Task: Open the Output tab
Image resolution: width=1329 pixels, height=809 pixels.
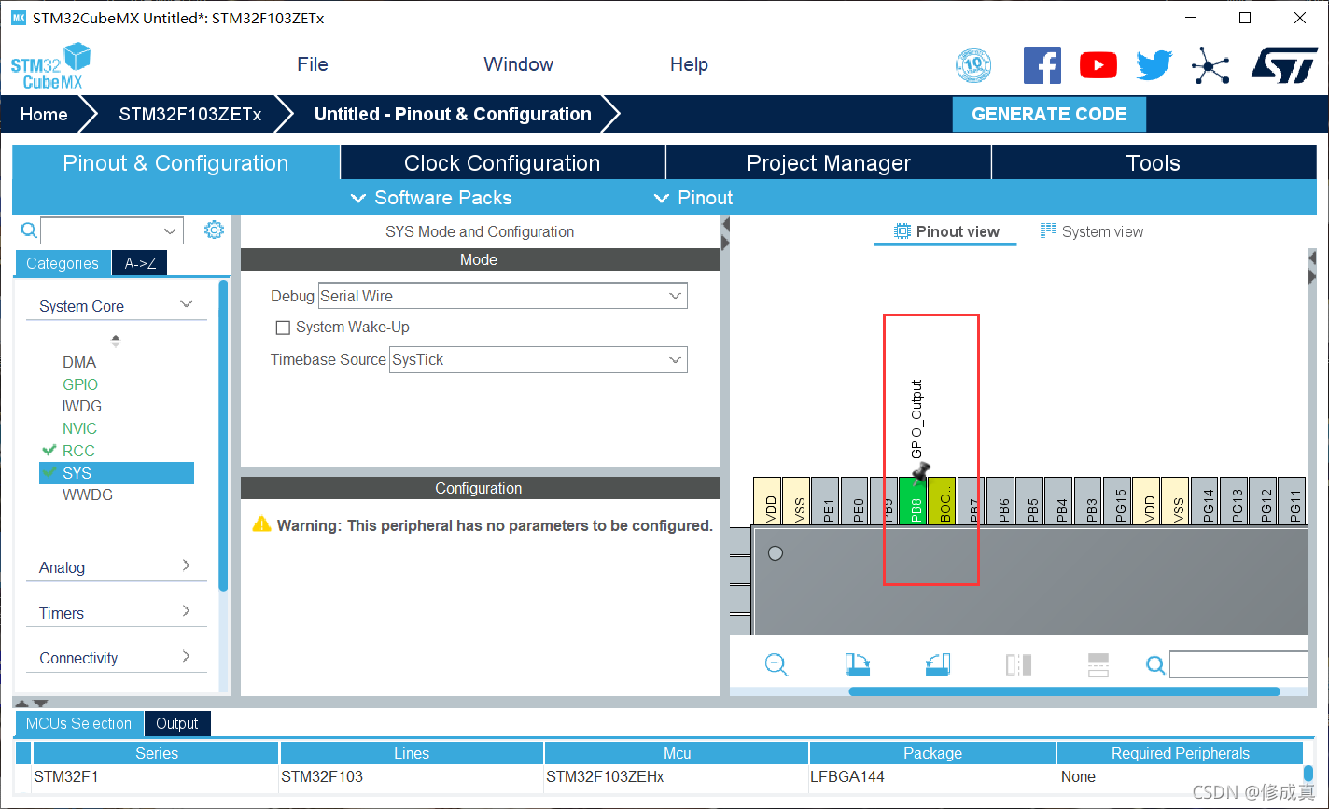Action: click(x=177, y=723)
